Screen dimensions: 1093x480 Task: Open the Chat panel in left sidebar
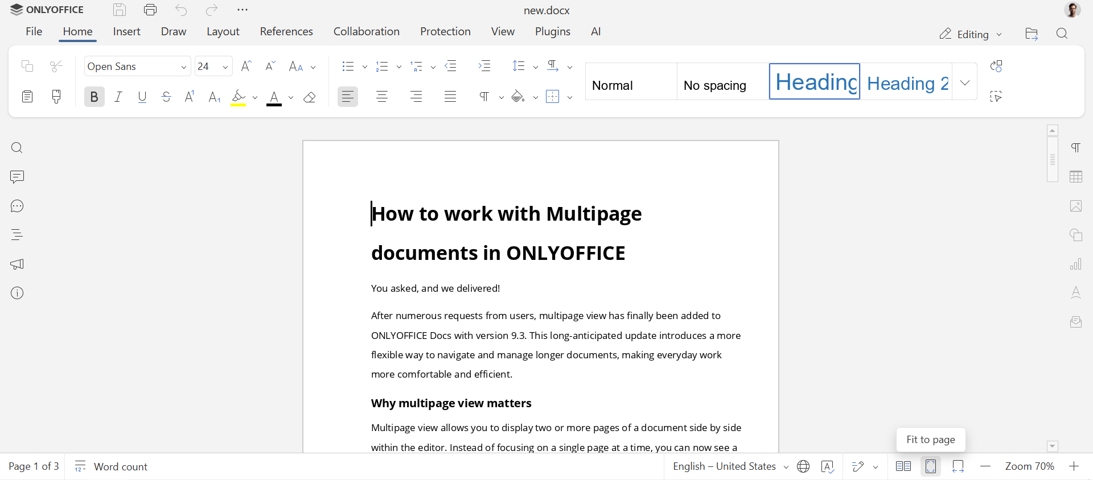17,206
